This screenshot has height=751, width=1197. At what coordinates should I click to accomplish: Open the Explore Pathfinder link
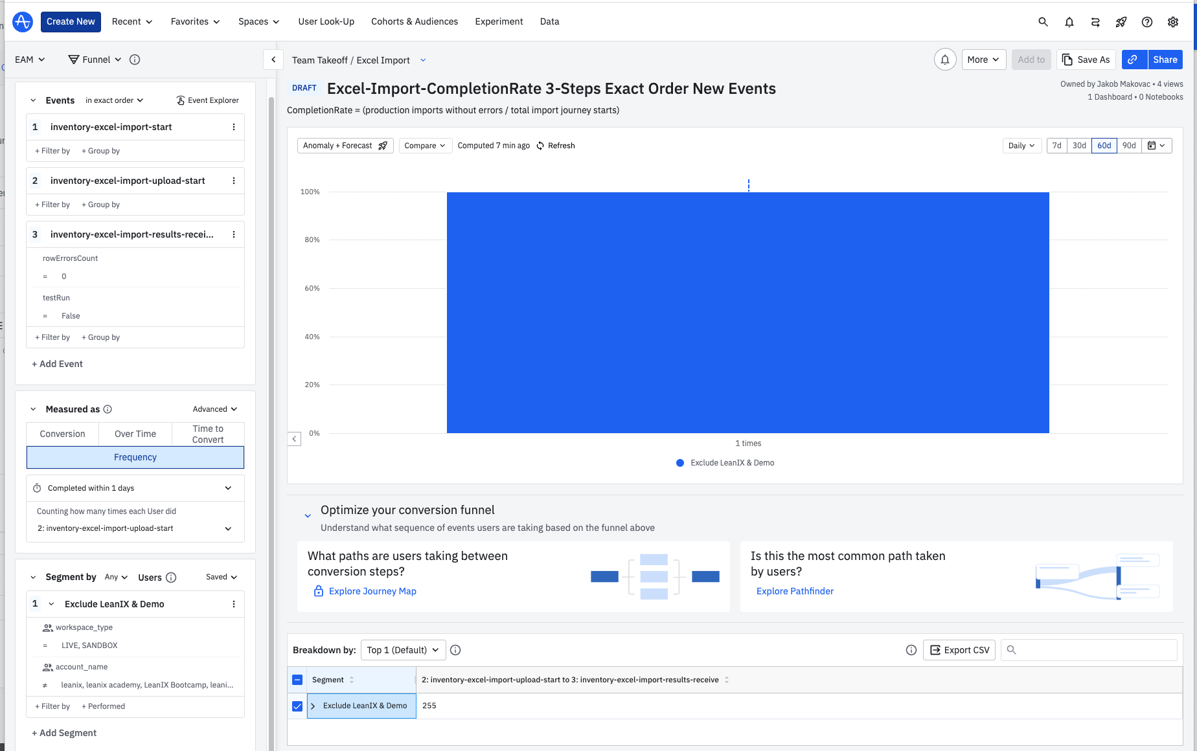pos(795,591)
